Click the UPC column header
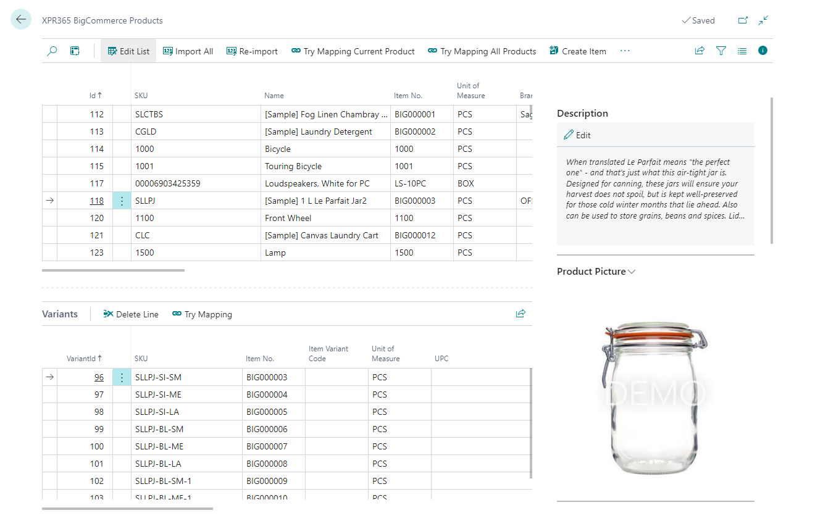Screen dimensions: 815x526 point(441,359)
